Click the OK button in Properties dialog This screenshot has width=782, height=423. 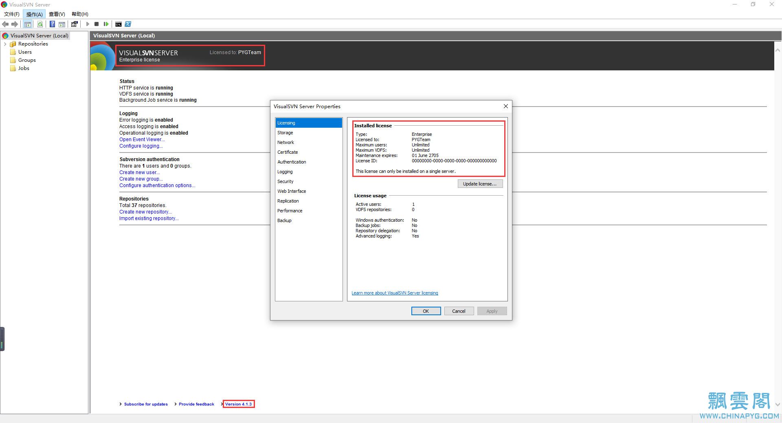426,311
